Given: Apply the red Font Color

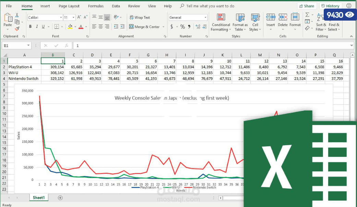Looking at the screenshot, I should (x=81, y=27).
